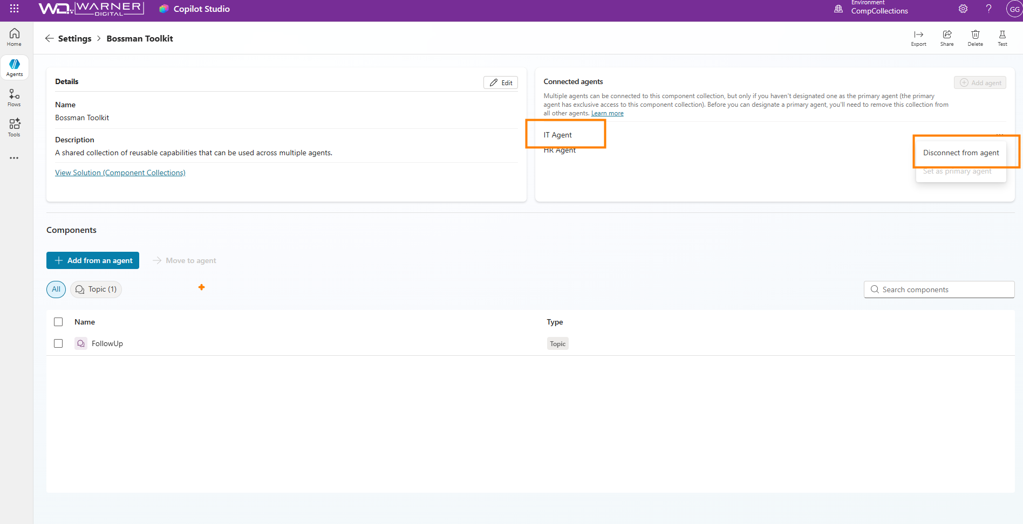Open Tools in the left sidebar

(15, 128)
